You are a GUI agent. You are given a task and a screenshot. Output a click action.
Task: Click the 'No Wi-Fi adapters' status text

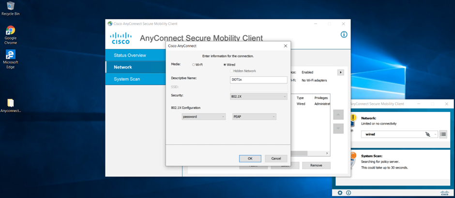pyautogui.click(x=314, y=80)
